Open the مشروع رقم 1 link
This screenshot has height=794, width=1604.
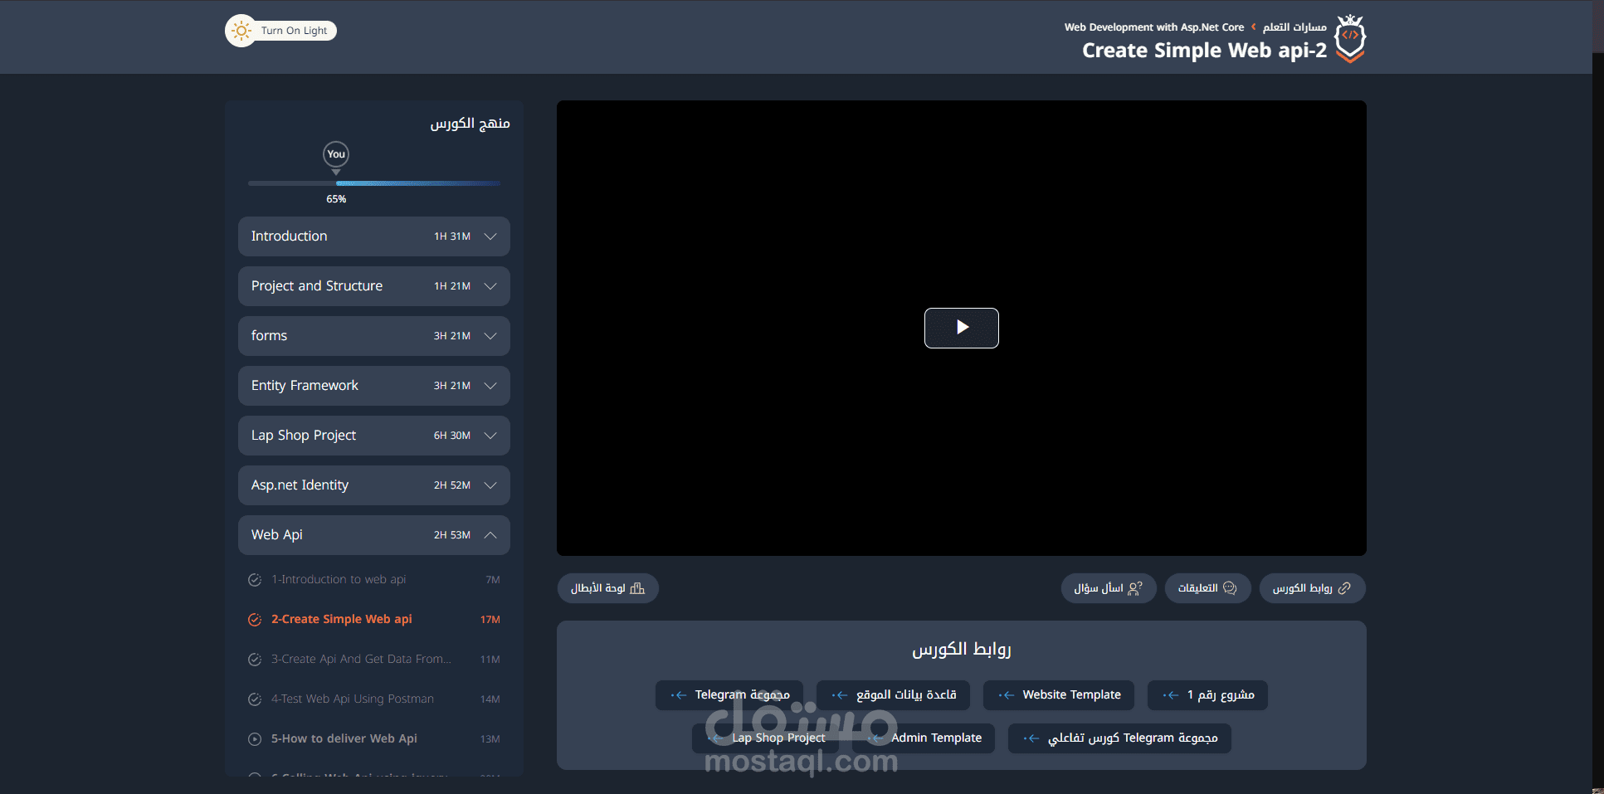click(1207, 695)
